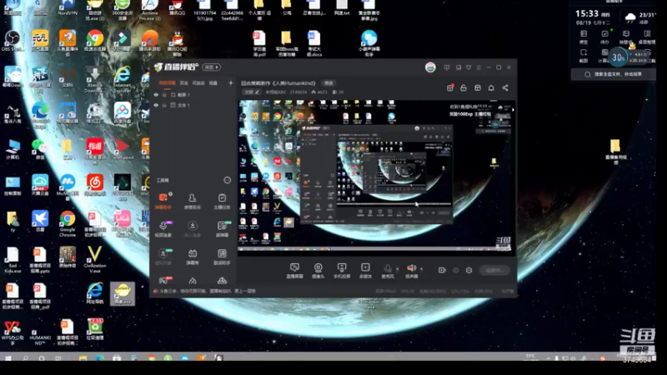This screenshot has width=667, height=375.
Task: Open Civilization V.exe desktop shortcut
Action: tap(94, 259)
